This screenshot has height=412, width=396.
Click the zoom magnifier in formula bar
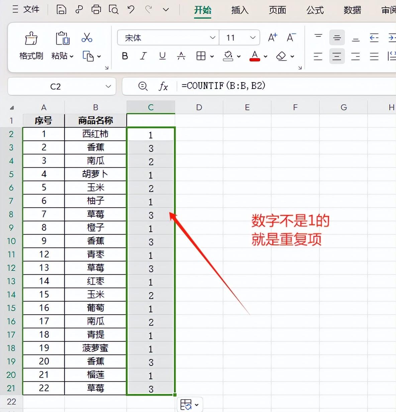[x=143, y=86]
